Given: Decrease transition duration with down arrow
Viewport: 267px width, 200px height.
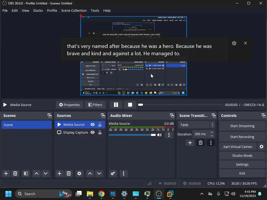Looking at the screenshot, I should coord(212,136).
